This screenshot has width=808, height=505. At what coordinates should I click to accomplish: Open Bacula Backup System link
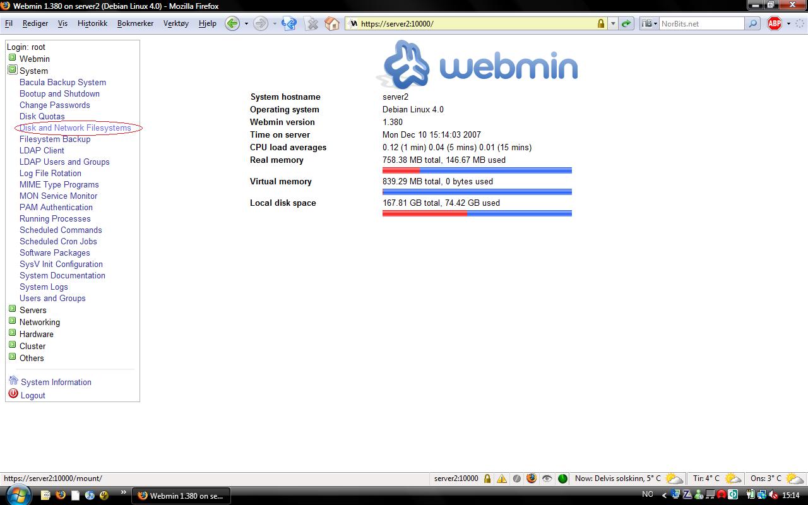[x=62, y=82]
